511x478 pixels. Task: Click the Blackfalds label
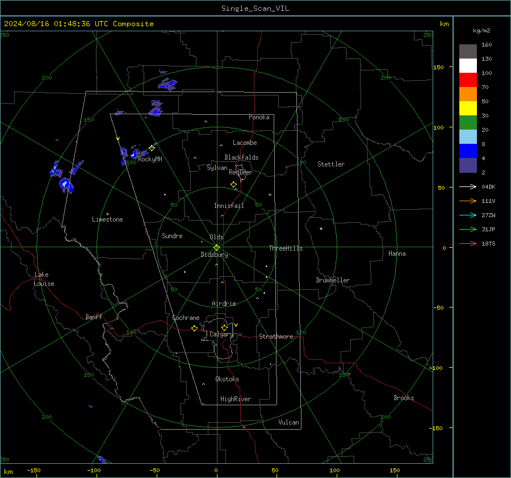(x=241, y=157)
